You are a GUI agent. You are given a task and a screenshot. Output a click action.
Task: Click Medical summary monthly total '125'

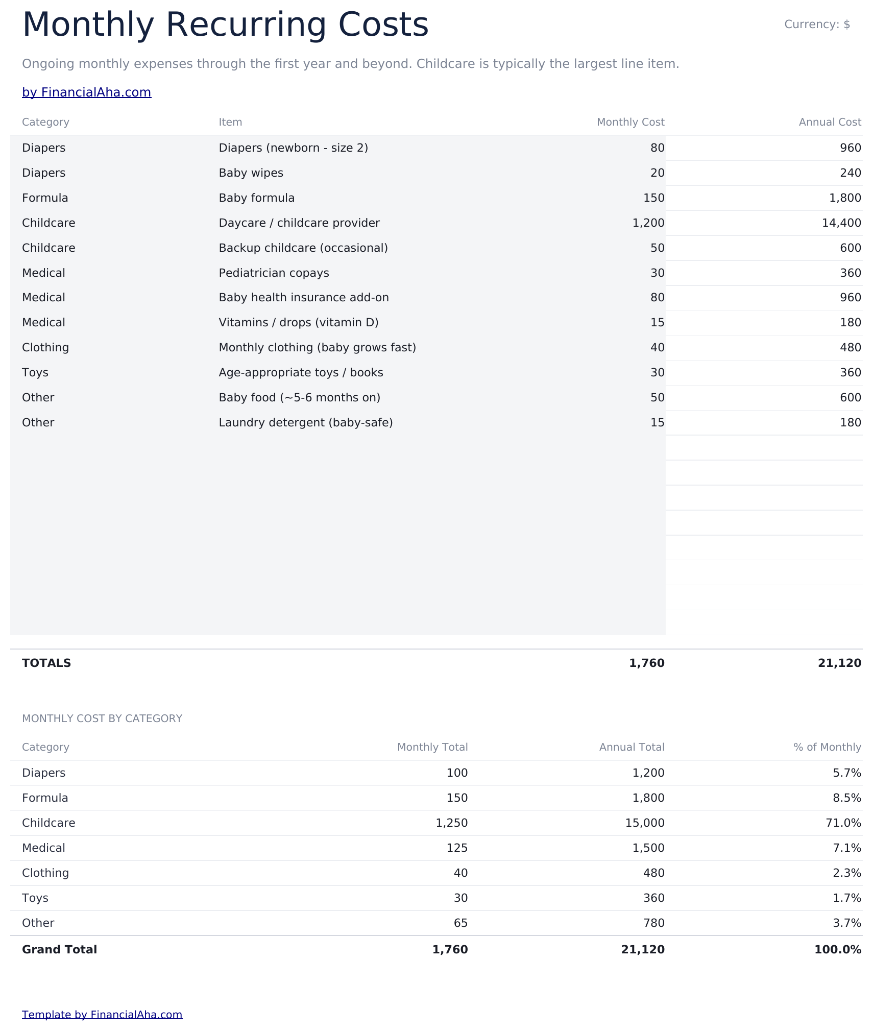457,848
